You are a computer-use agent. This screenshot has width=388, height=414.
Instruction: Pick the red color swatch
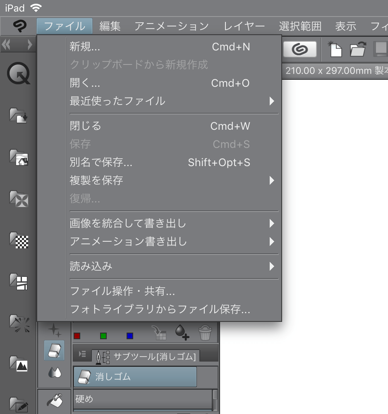point(77,335)
